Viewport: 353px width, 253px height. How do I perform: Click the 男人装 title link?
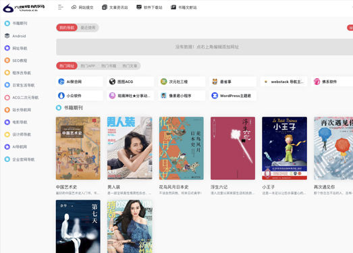[x=113, y=187]
